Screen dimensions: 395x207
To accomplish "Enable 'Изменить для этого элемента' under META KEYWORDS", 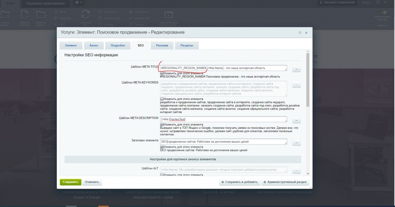I will (x=162, y=99).
